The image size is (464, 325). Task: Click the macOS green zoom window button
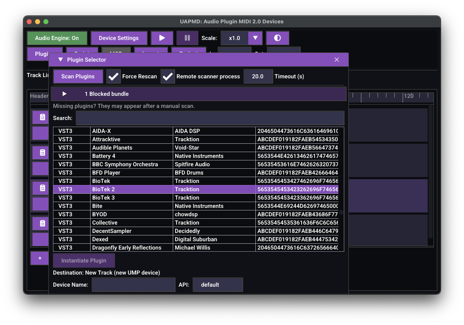46,22
